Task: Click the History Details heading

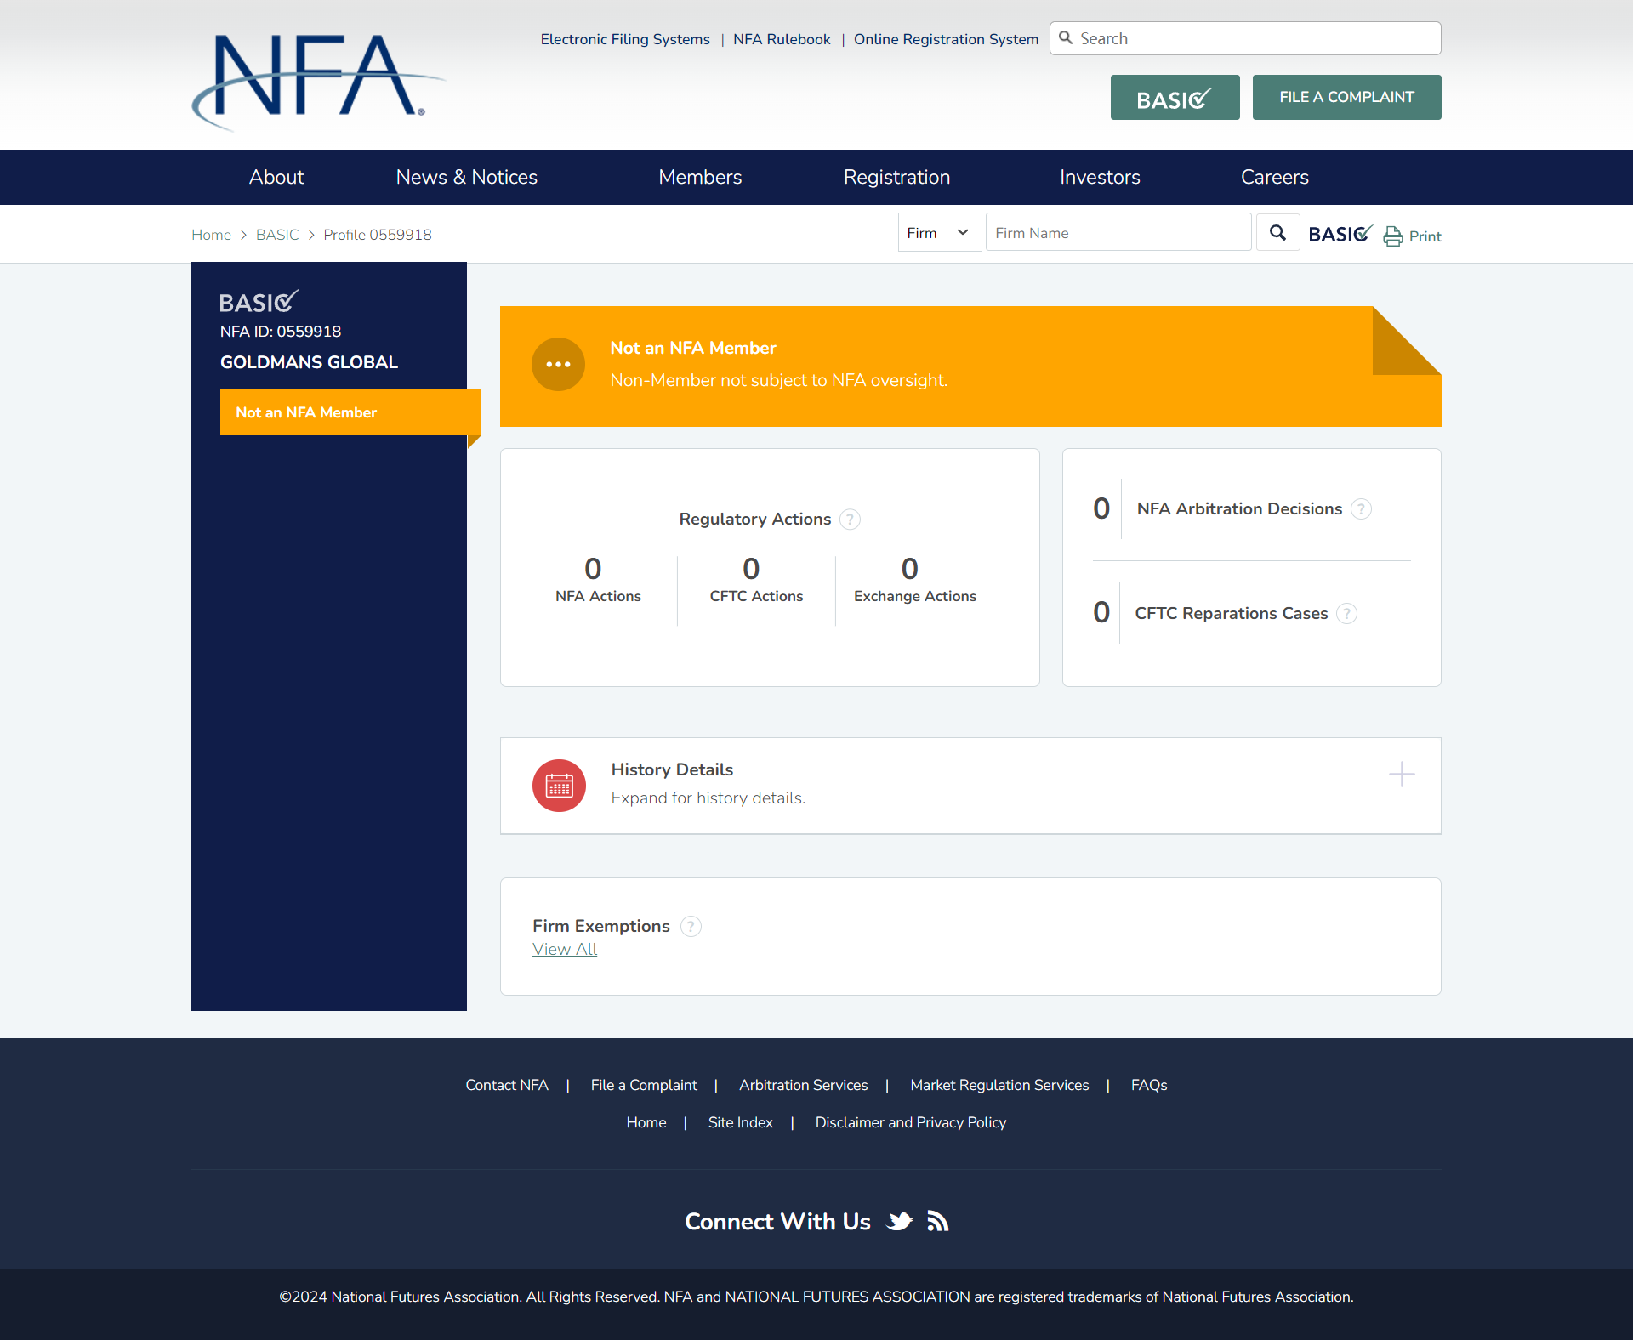Action: click(x=672, y=769)
